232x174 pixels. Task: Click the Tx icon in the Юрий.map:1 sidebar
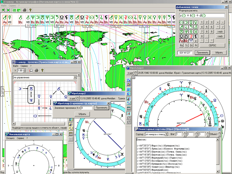pyautogui.click(x=128, y=80)
